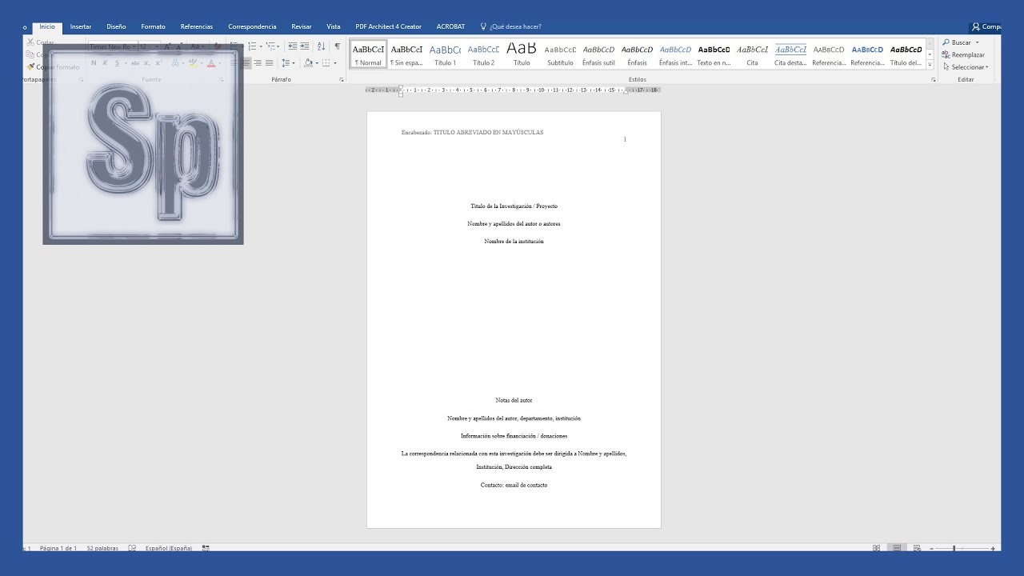Open the Revisar tab
Screen dimensions: 1024x576
coord(302,26)
